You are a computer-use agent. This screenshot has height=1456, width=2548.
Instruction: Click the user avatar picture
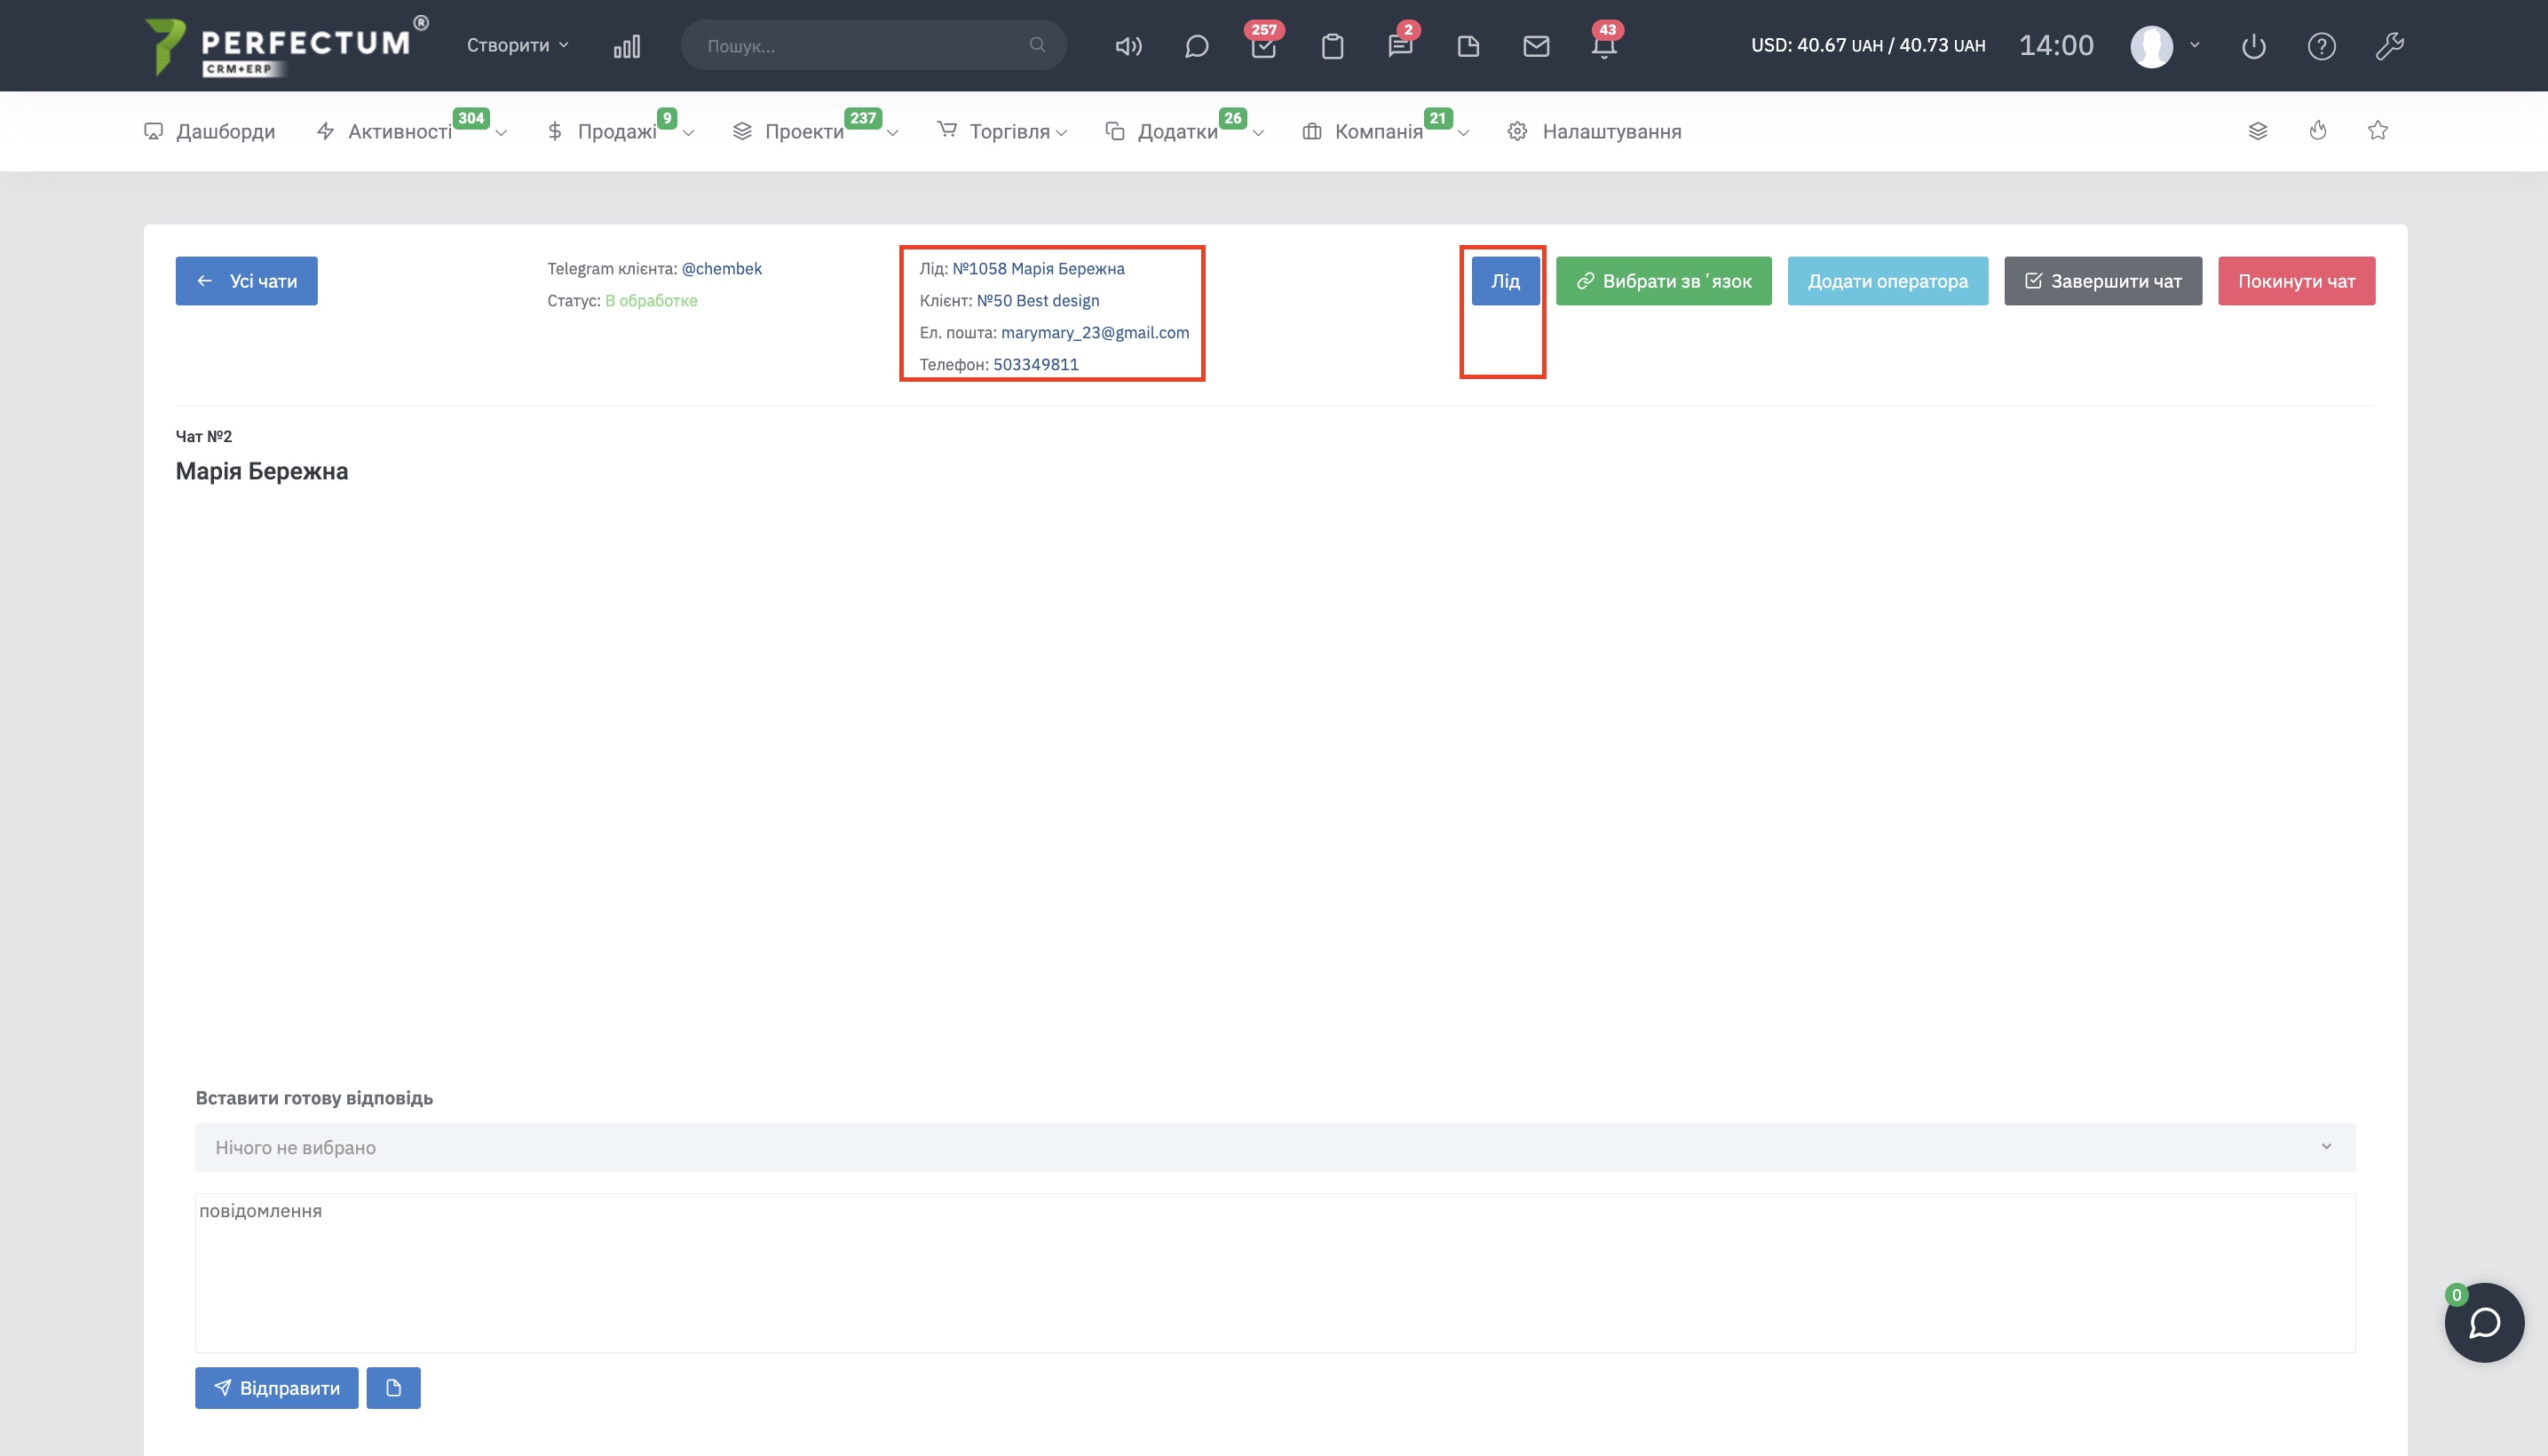pos(2151,46)
